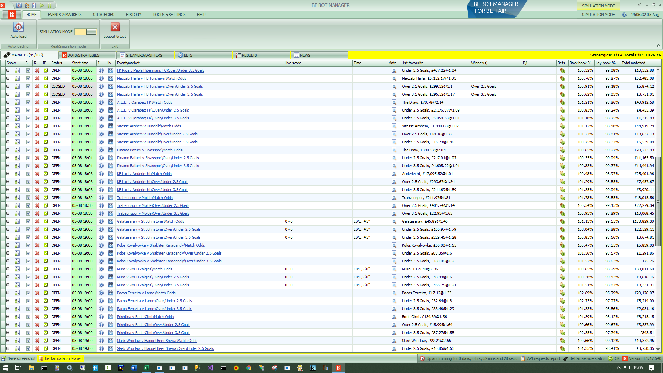Image resolution: width=663 pixels, height=373 pixels.
Task: Click the sync globe icon beside the clock
Action: click(x=624, y=15)
